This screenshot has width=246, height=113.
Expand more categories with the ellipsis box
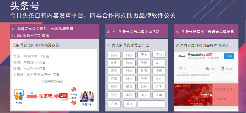click(x=152, y=104)
